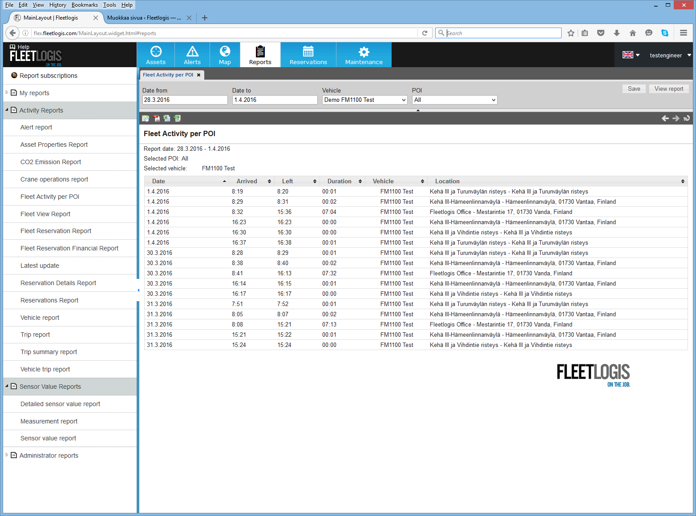
Task: Select the Fleet Activity per POI report tab
Action: pos(168,75)
